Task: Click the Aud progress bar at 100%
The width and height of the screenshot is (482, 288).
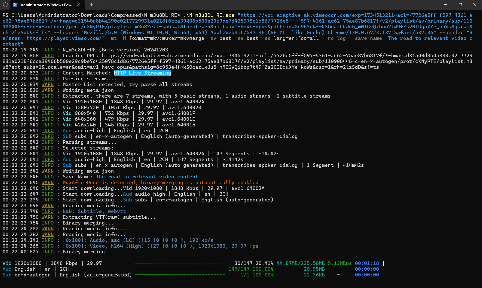Action: point(180,269)
